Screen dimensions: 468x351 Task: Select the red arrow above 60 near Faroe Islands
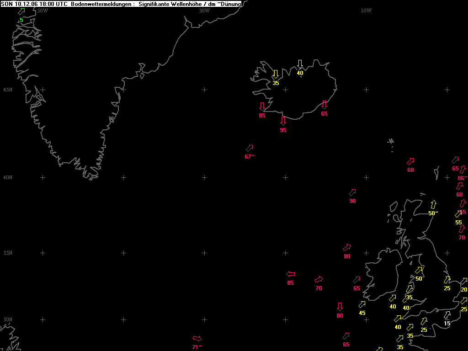[410, 161]
